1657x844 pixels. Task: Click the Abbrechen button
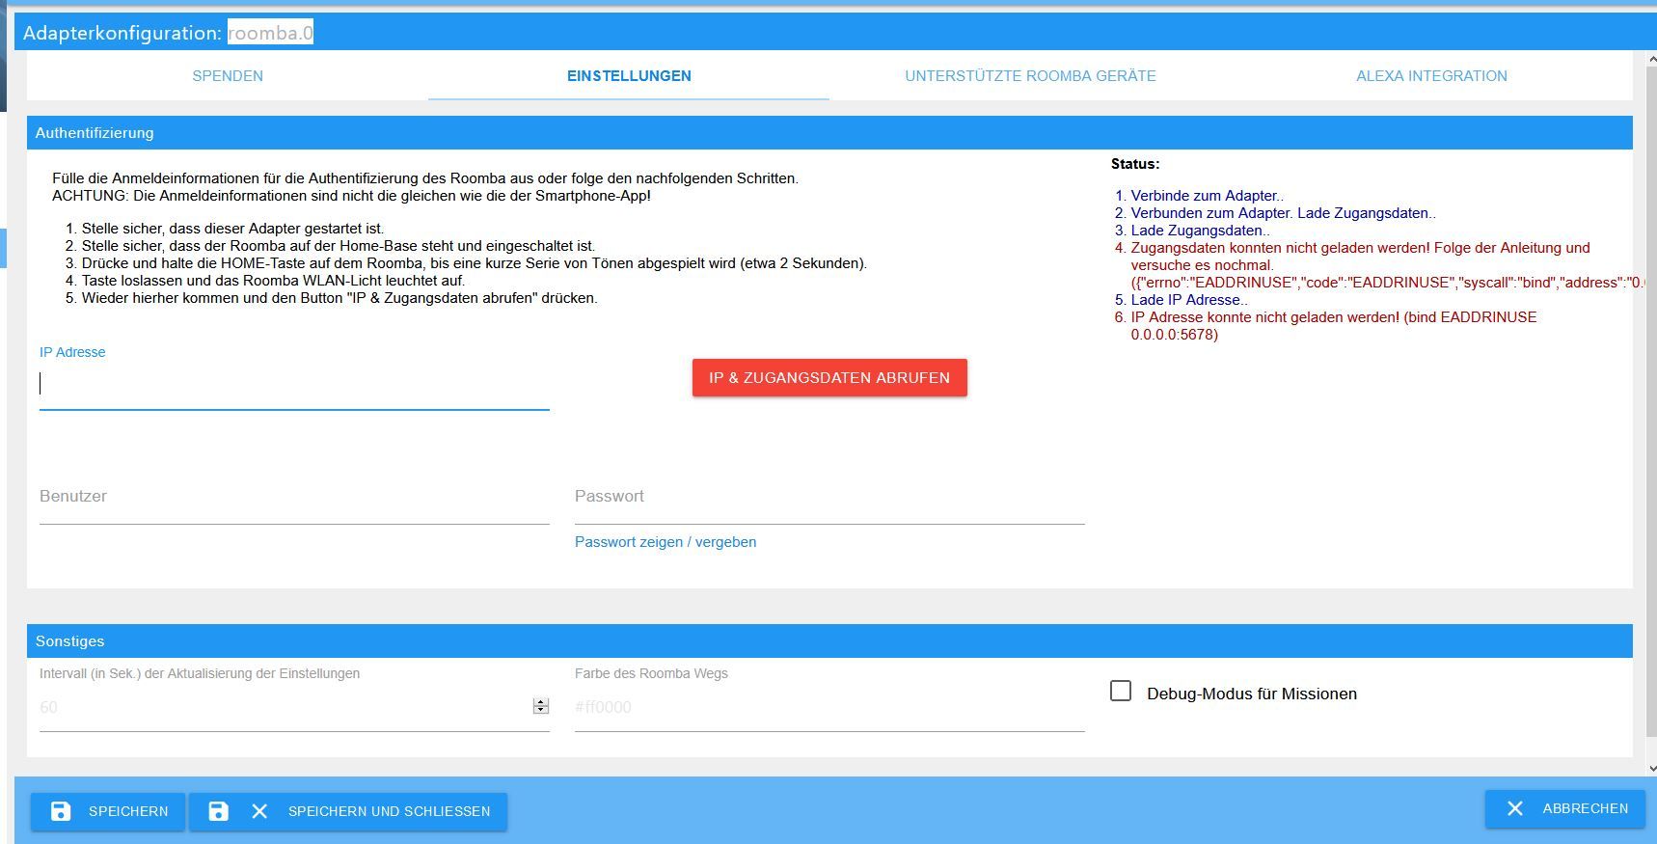1565,808
